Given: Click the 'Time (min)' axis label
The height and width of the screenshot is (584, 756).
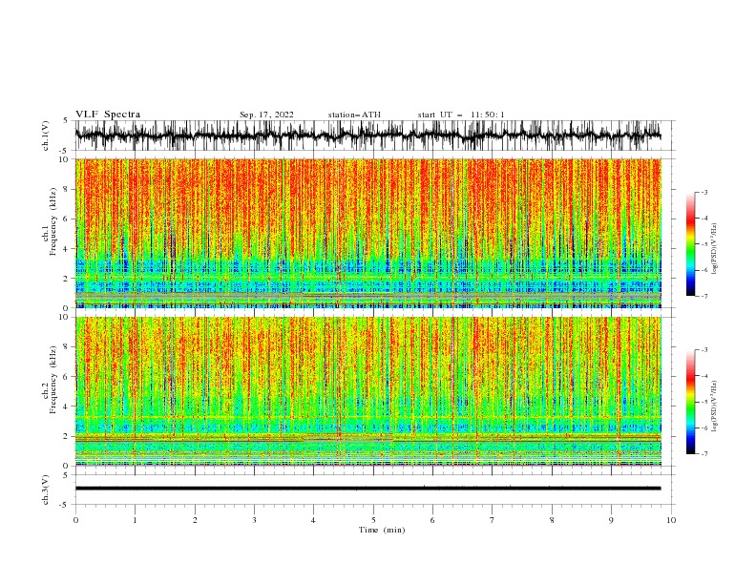Looking at the screenshot, I should point(382,530).
